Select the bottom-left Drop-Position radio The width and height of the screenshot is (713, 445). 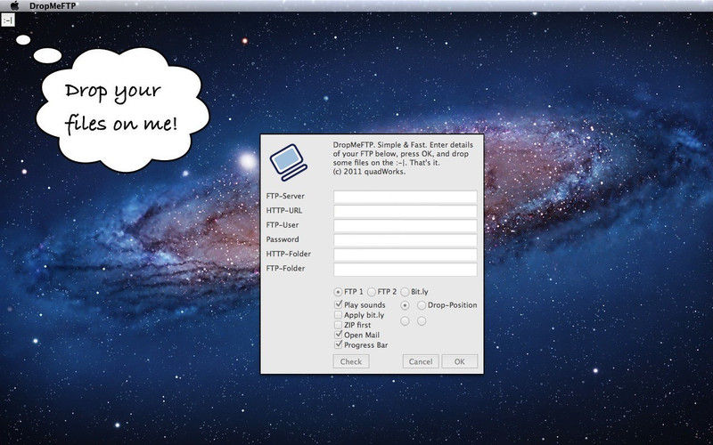coord(405,321)
